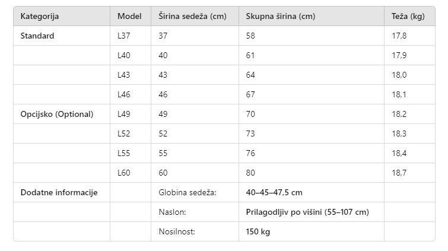Select the Standard category cell

37,36
